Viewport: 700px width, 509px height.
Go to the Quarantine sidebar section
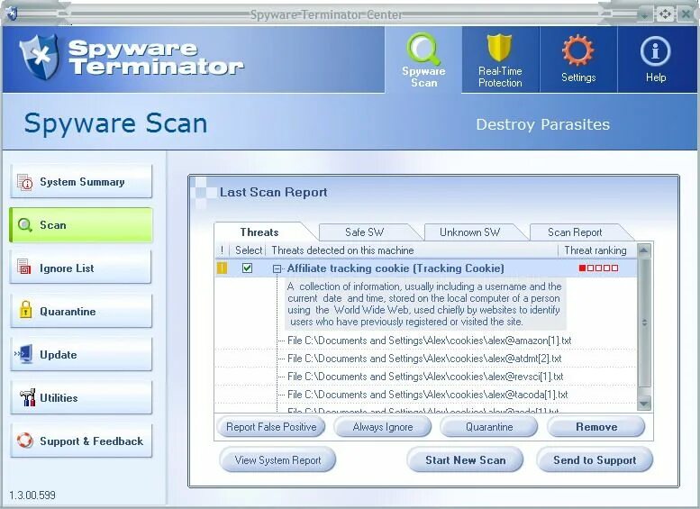[x=81, y=311]
